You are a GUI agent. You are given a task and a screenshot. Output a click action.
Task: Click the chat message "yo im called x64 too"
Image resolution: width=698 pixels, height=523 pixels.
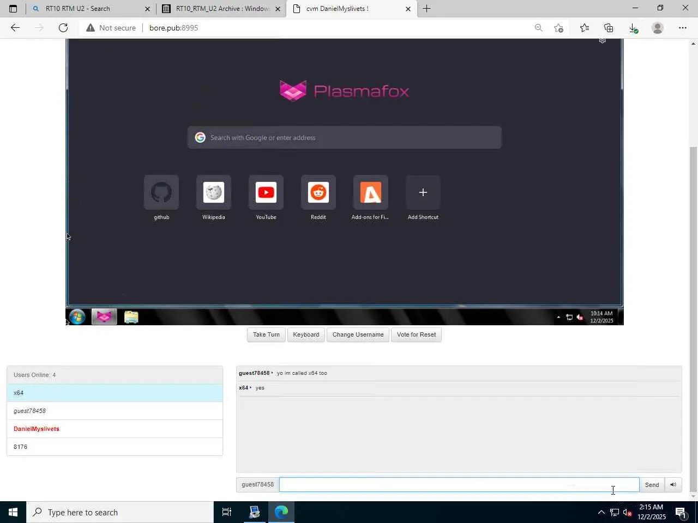(302, 373)
